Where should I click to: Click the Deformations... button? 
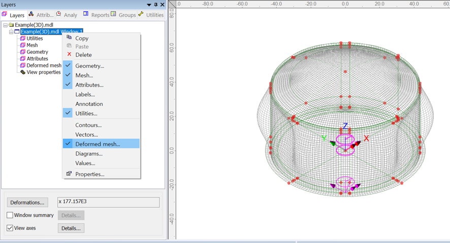pos(27,202)
